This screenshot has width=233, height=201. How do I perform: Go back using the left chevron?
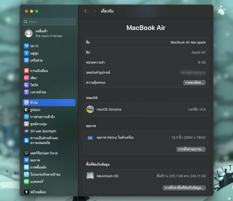point(85,11)
